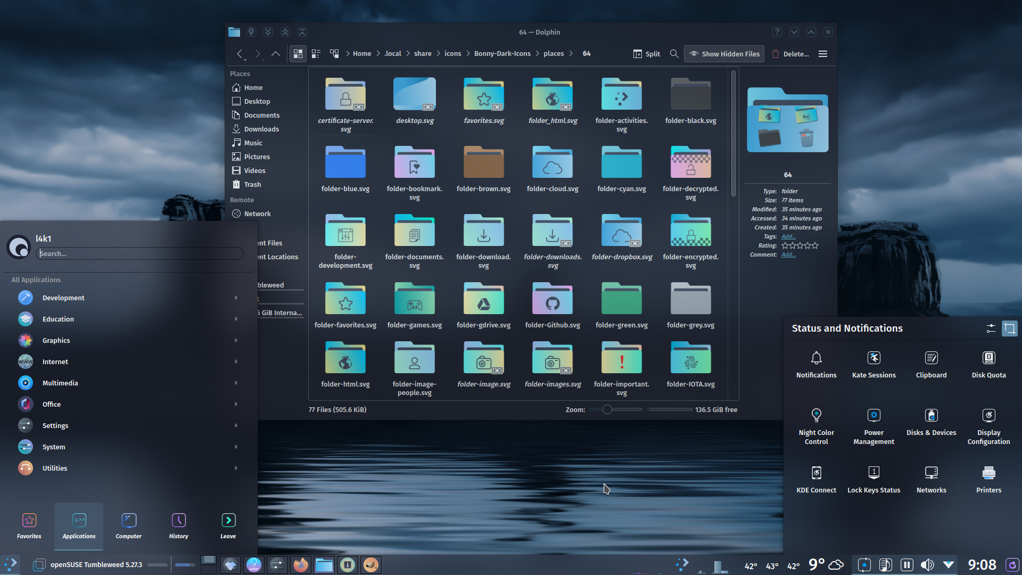Expand the Development category
The image size is (1022, 575).
(x=128, y=298)
